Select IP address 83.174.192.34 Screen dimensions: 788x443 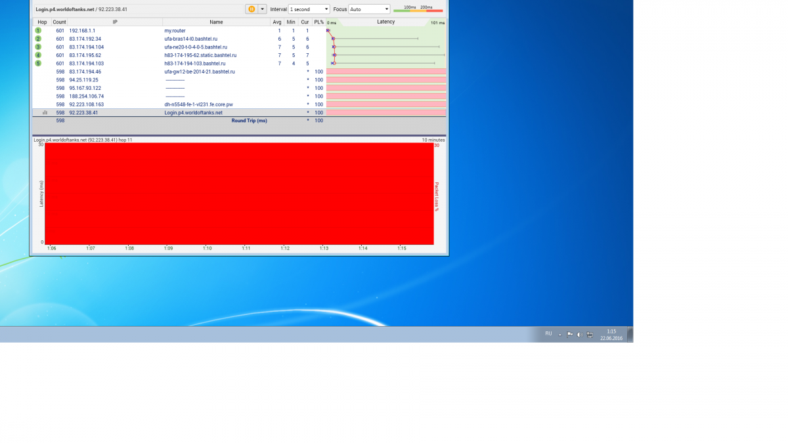[x=85, y=39]
